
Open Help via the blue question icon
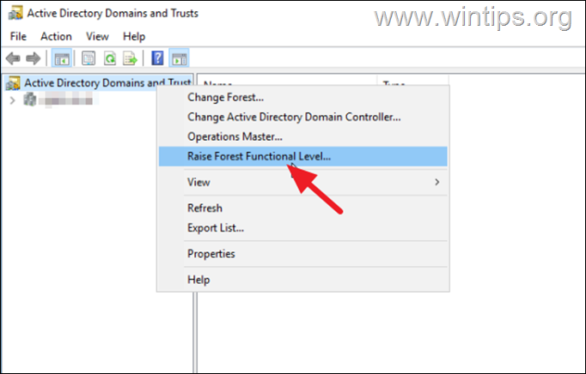[x=157, y=58]
